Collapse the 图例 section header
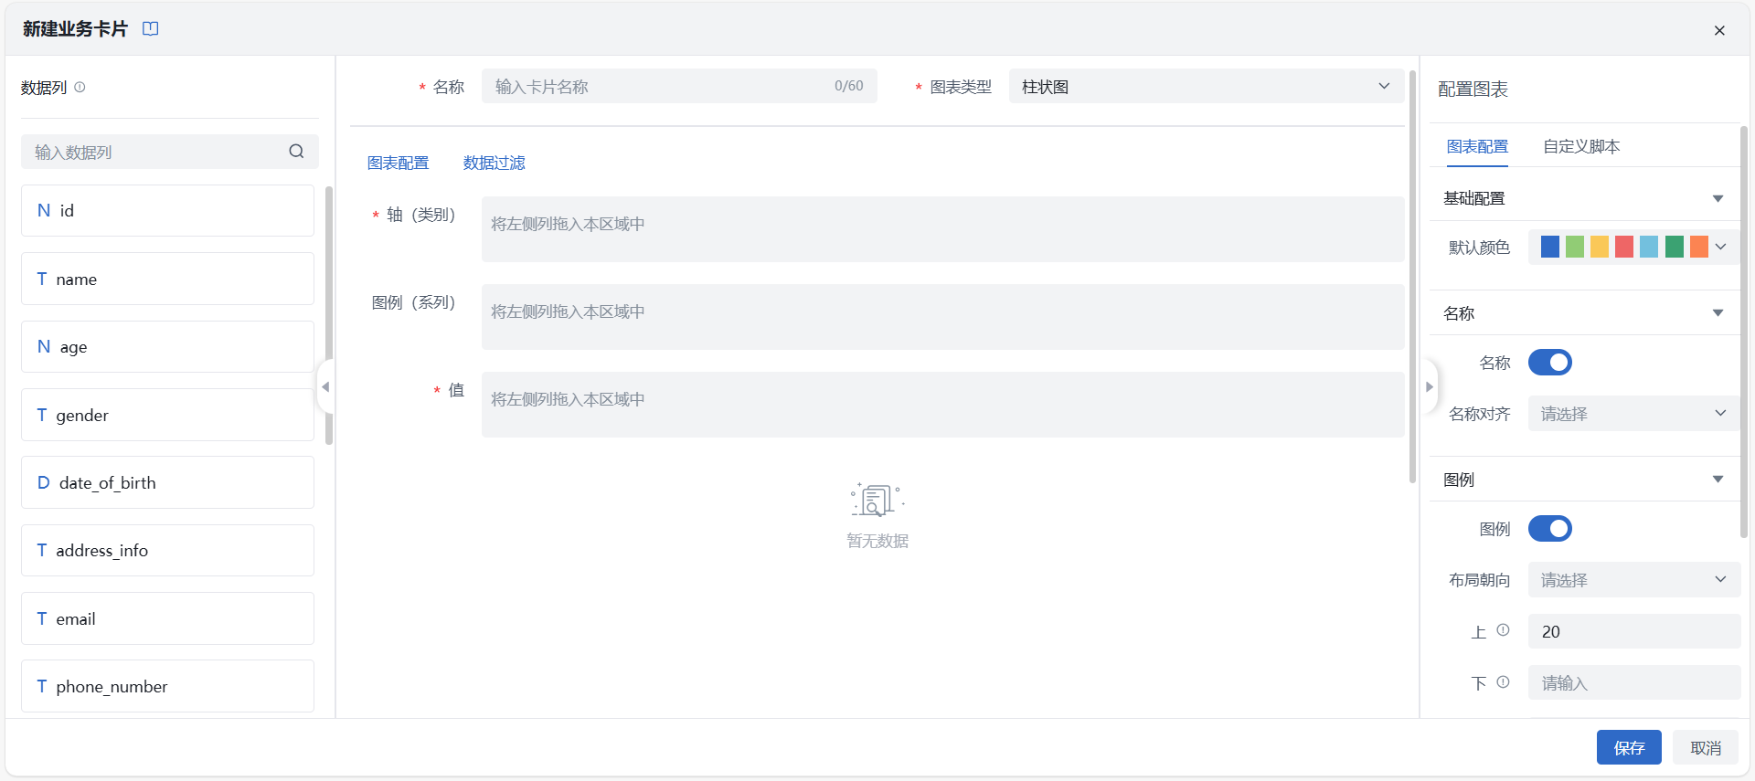The height and width of the screenshot is (781, 1755). [x=1718, y=480]
